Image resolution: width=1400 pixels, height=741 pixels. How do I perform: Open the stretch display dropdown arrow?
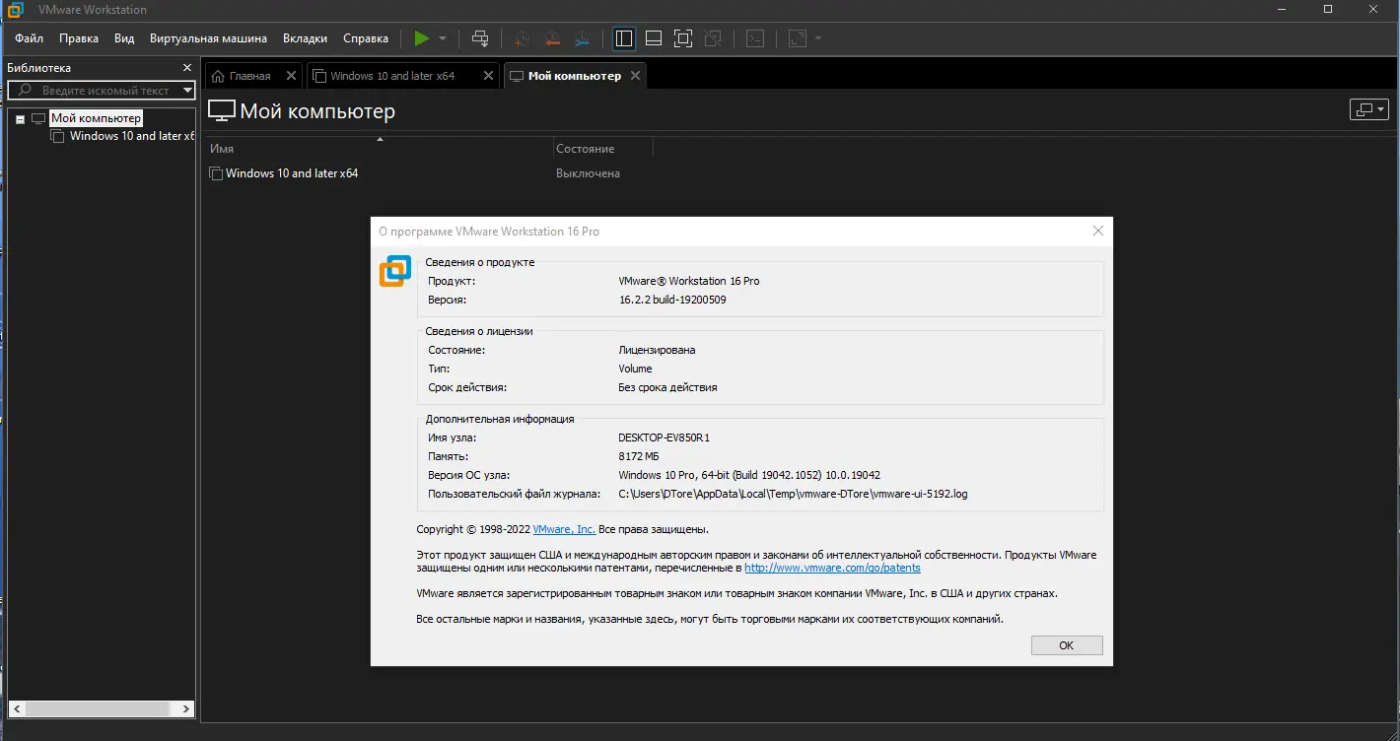point(818,38)
